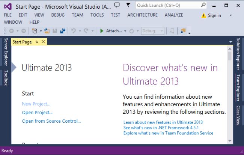Click the Start Page vertical scrollbar thumb
The image size is (244, 155).
[x=230, y=56]
